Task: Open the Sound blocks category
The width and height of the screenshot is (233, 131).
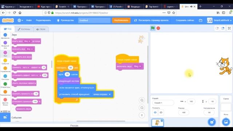Action: click(x=5, y=53)
